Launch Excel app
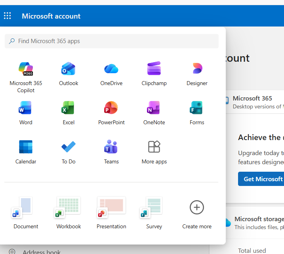The height and width of the screenshot is (254, 284). point(69,113)
